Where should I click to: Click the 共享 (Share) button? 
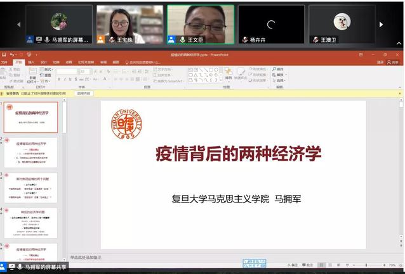pyautogui.click(x=393, y=62)
